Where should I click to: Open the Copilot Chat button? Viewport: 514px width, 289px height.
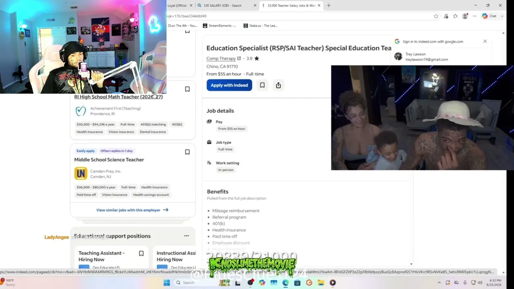(490, 16)
